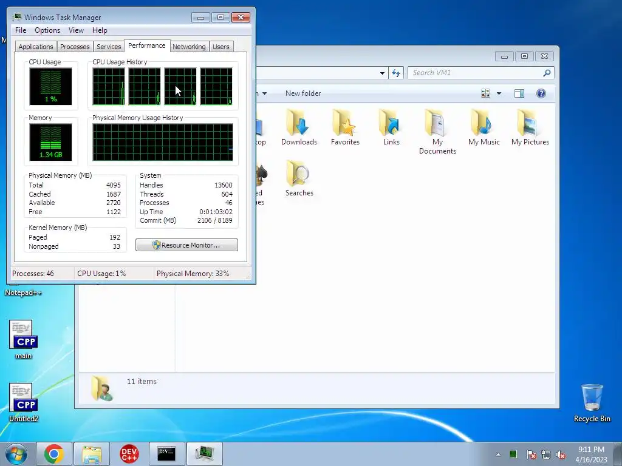Expand the address bar history dropdown

[382, 73]
